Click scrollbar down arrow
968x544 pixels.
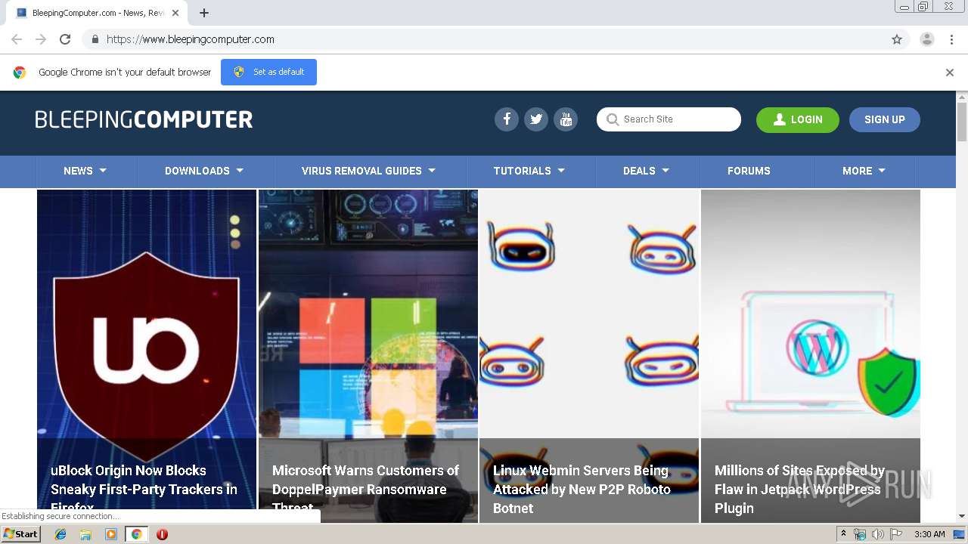click(x=962, y=516)
